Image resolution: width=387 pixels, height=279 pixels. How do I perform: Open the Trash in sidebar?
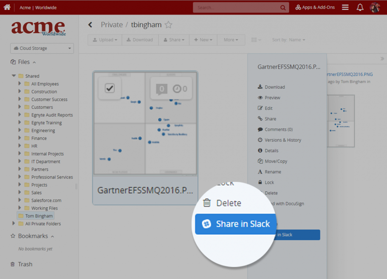click(x=25, y=264)
